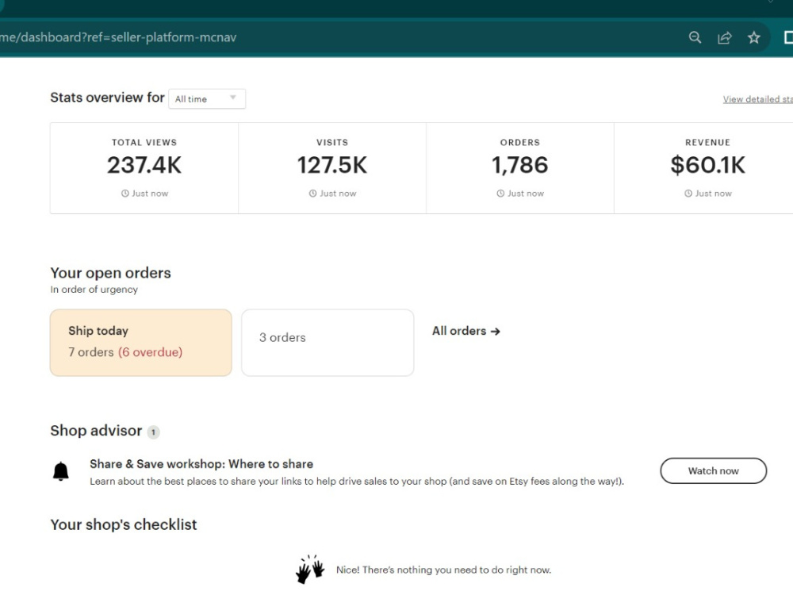Screen dimensions: 793x595
Task: Click the Watch now button
Action: click(x=713, y=470)
